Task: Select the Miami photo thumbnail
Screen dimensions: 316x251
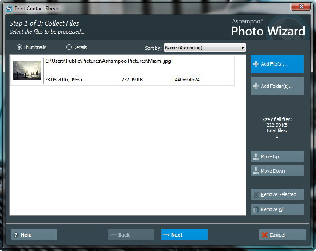Action: click(x=26, y=71)
